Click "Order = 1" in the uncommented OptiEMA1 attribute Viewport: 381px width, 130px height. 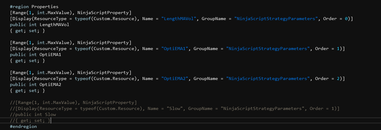point(327,49)
